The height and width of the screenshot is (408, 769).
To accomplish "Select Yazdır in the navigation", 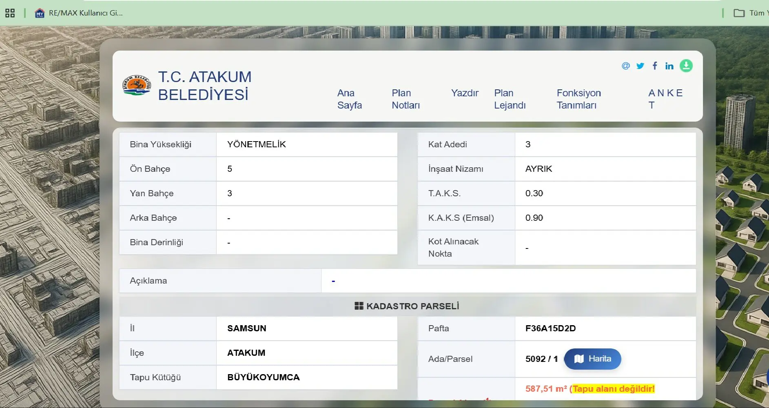I will pos(465,93).
